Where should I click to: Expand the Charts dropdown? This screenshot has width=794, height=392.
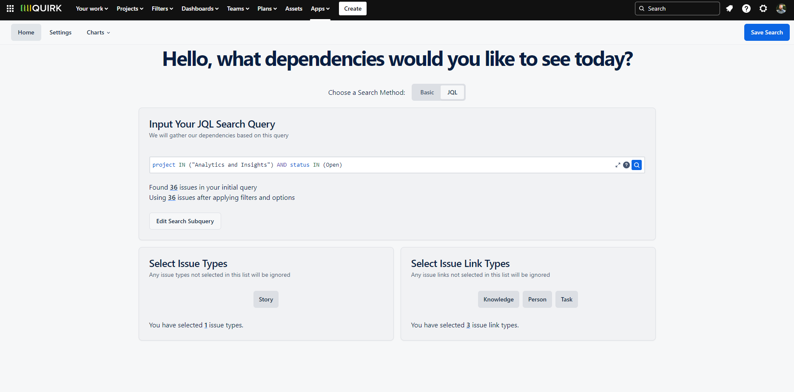(x=98, y=32)
